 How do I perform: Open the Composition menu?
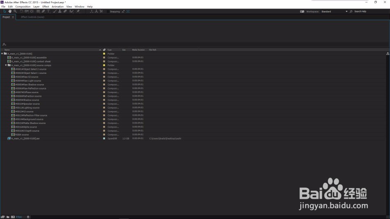coord(23,7)
